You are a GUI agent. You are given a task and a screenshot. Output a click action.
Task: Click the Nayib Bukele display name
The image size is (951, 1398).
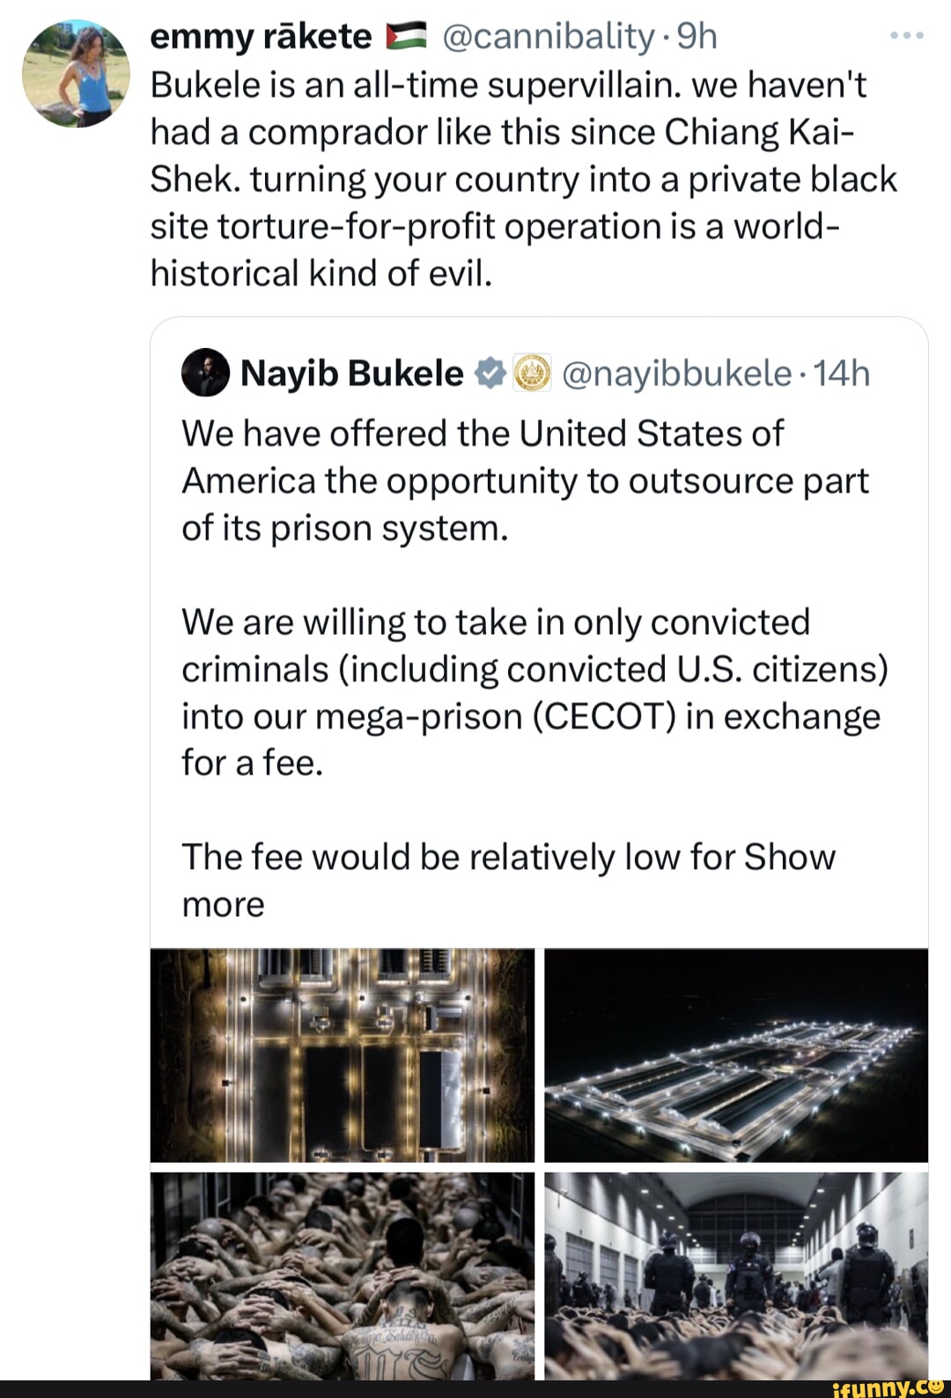[x=351, y=374]
